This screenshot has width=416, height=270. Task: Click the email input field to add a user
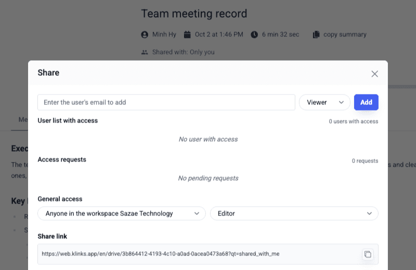[166, 102]
